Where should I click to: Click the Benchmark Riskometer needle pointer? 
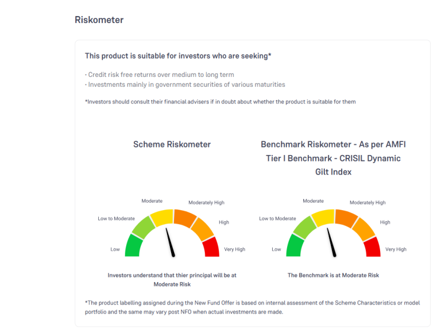coord(331,242)
